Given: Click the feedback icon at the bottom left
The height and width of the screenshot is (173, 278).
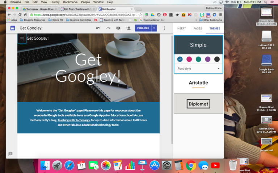Looking at the screenshot, I should [x=10, y=154].
